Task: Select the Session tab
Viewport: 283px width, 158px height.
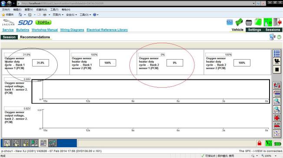Action: (9, 37)
